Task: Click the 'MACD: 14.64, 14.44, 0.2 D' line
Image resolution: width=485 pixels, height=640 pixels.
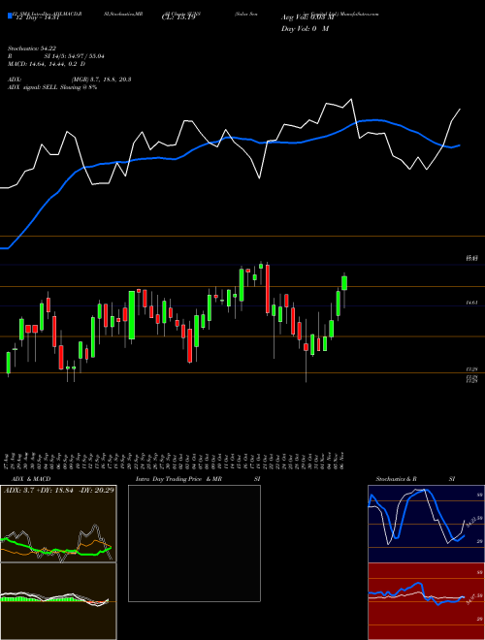Action: click(x=47, y=64)
